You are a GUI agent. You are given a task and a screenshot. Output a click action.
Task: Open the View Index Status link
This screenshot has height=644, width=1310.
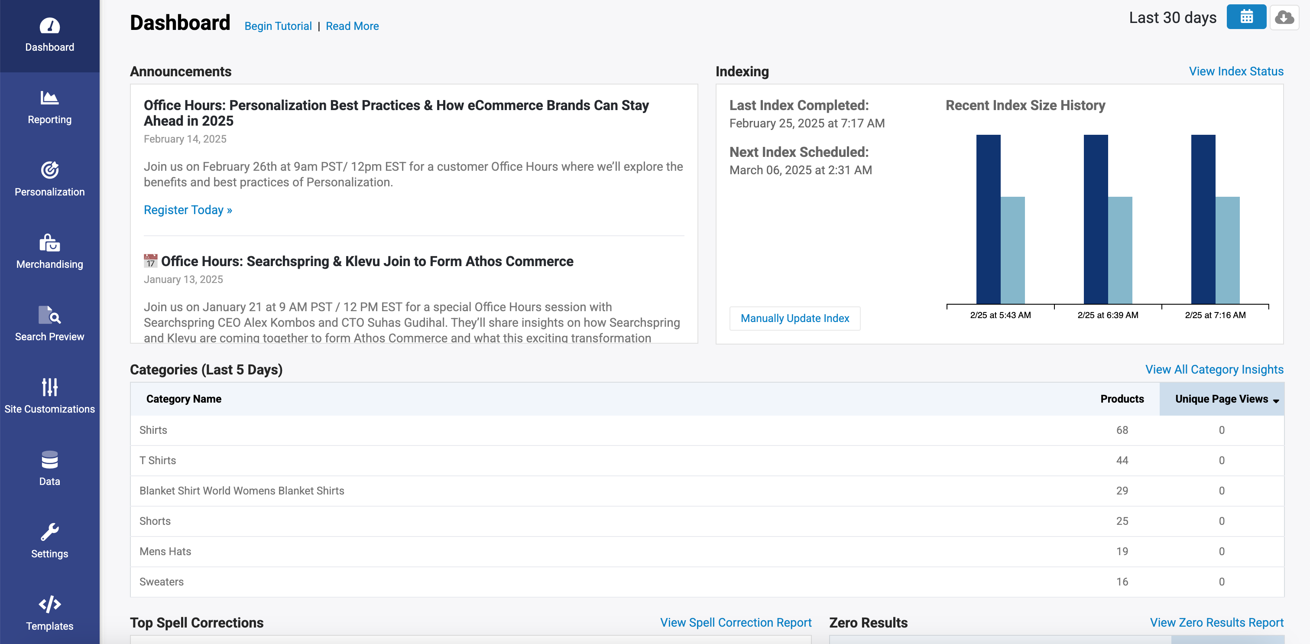point(1236,71)
